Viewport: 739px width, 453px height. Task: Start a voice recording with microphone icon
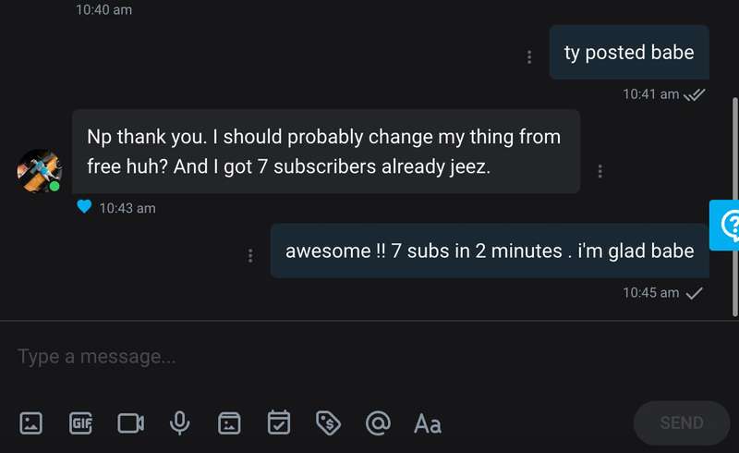point(179,422)
